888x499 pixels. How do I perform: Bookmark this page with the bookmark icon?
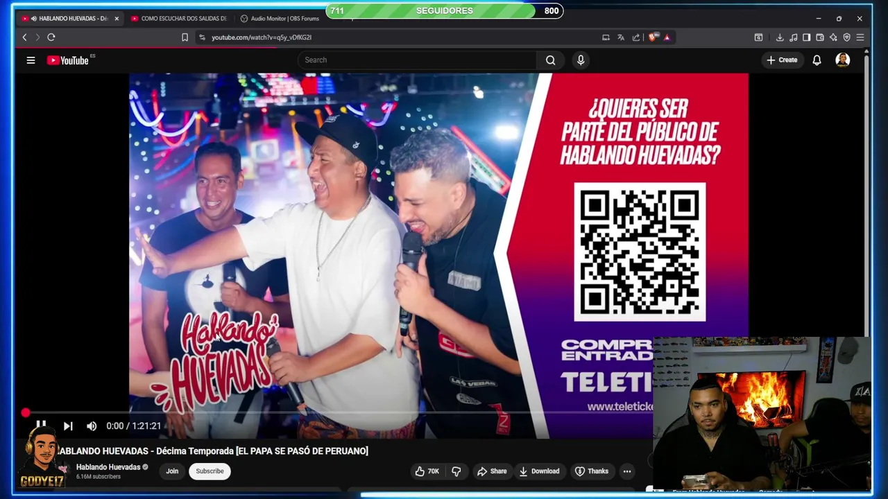[185, 37]
